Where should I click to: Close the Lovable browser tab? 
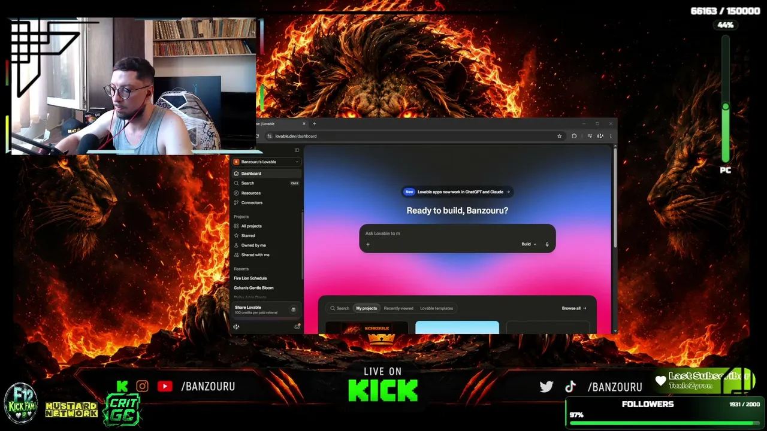[x=304, y=124]
